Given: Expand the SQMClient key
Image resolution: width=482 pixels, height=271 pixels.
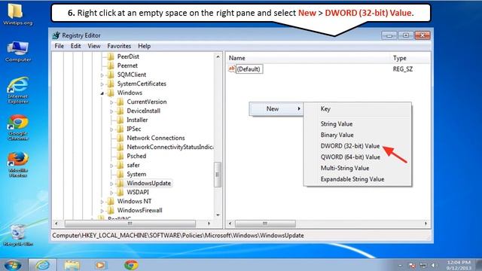Looking at the screenshot, I should 102,75.
